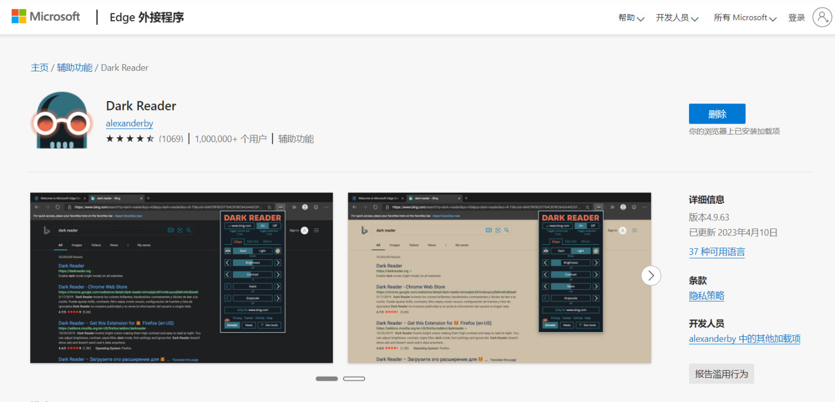Open developer alexanderby profile link

tap(130, 124)
